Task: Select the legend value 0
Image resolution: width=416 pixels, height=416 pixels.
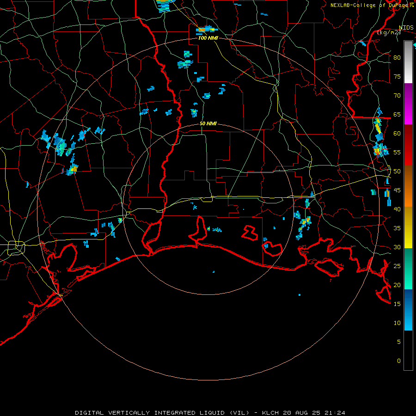Action: click(x=399, y=361)
